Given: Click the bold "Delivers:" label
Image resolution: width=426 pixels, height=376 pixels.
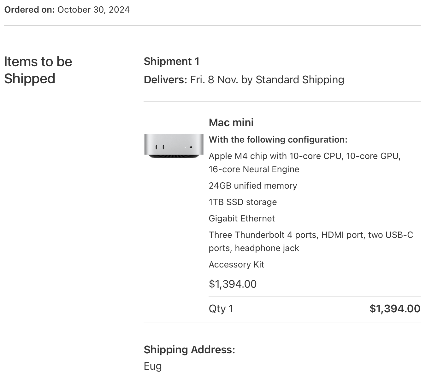Looking at the screenshot, I should pos(165,80).
